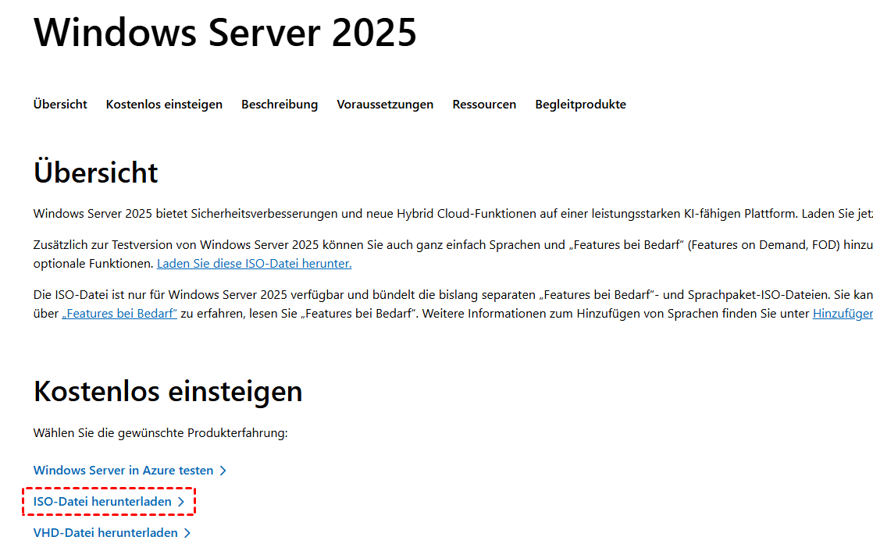Select the Voraussetzungen navigation tab
This screenshot has height=558, width=873.
[x=385, y=105]
